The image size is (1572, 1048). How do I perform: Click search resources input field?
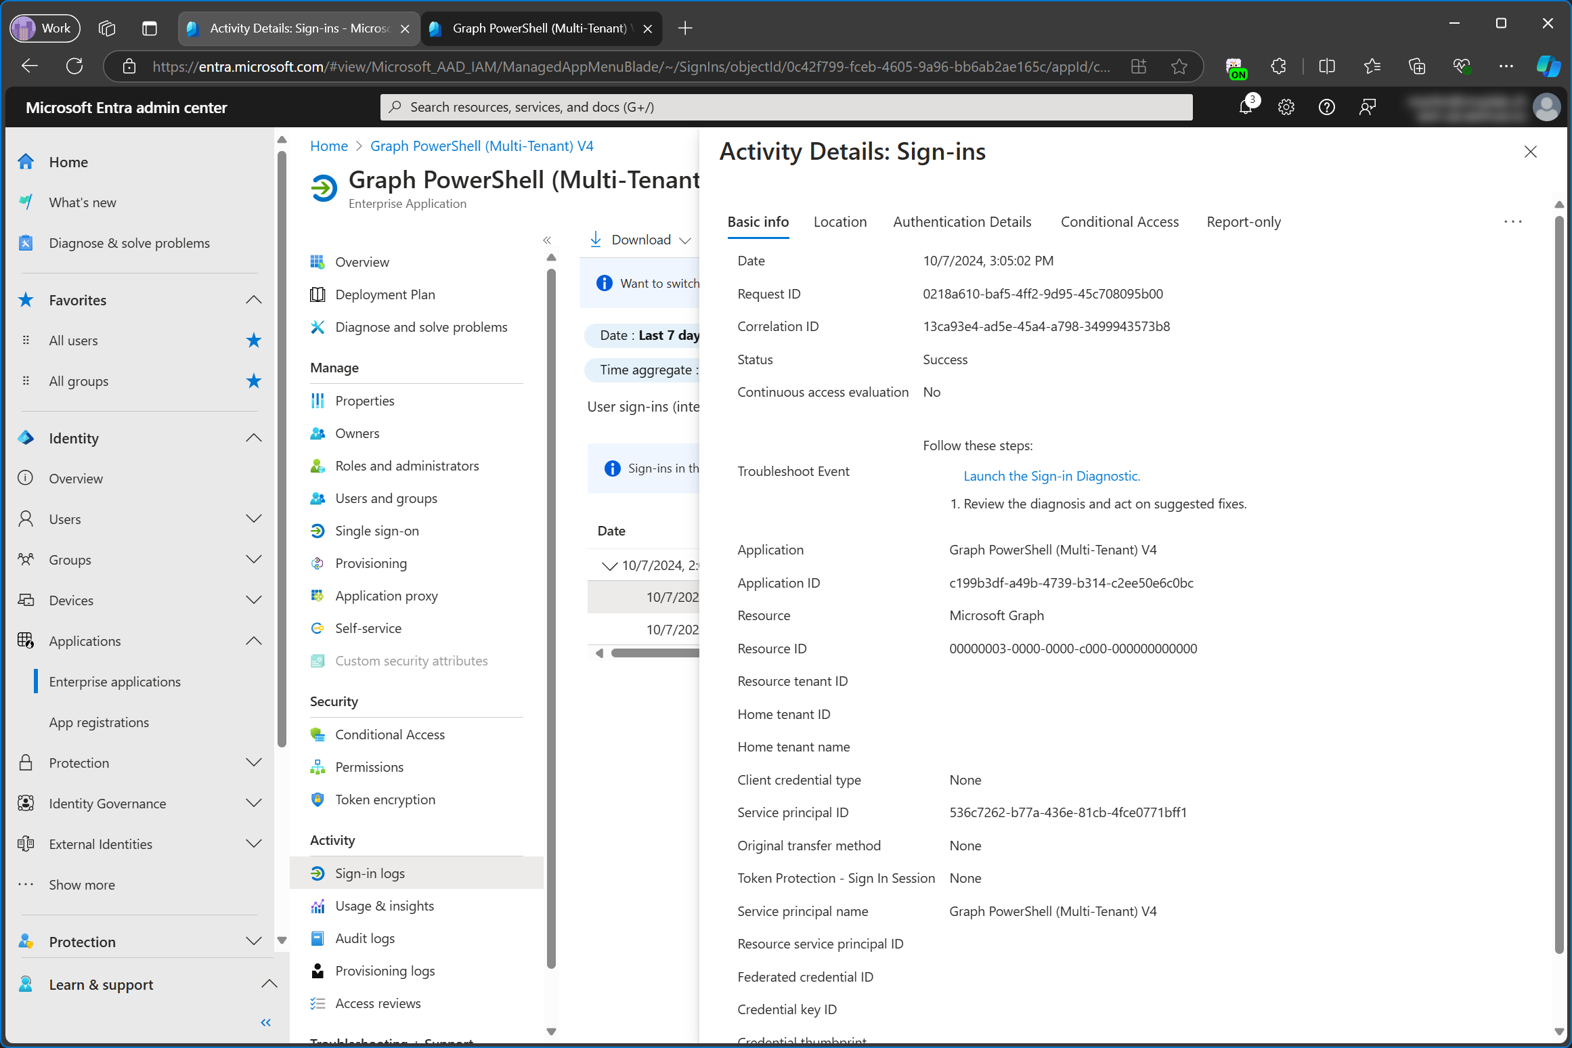tap(786, 107)
